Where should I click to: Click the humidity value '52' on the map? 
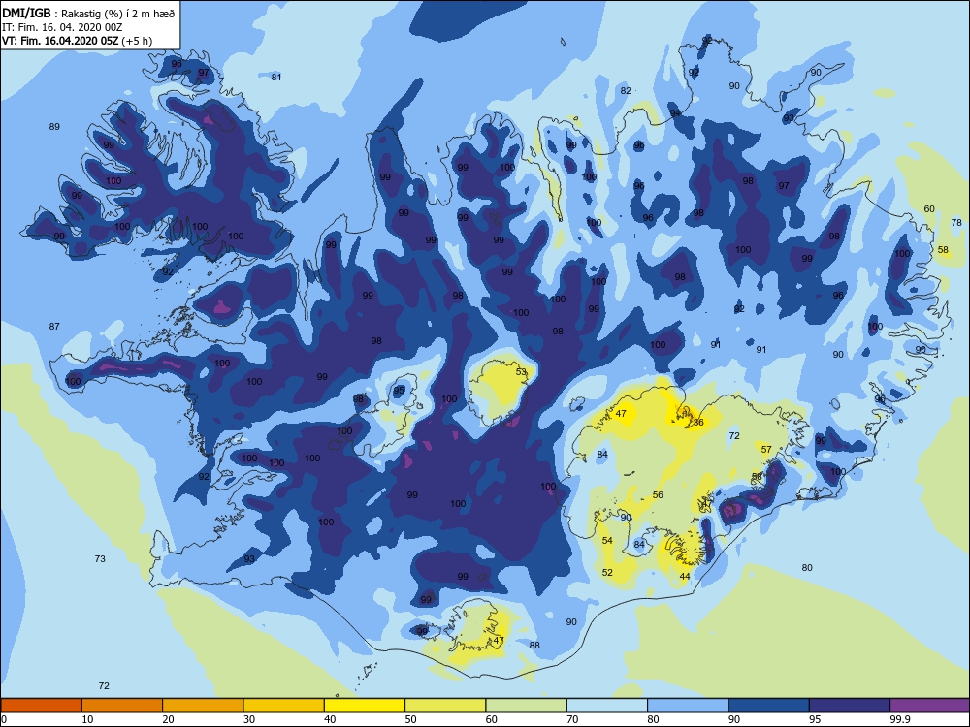click(607, 573)
